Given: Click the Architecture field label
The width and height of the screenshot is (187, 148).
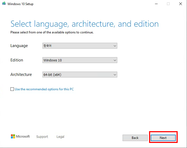Looking at the screenshot, I should [21, 75].
